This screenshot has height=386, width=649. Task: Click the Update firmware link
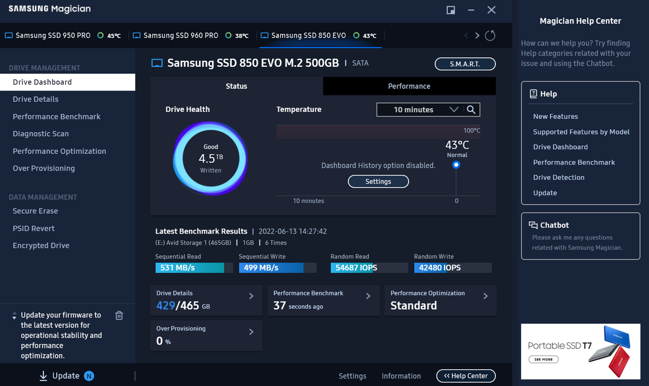click(x=66, y=376)
